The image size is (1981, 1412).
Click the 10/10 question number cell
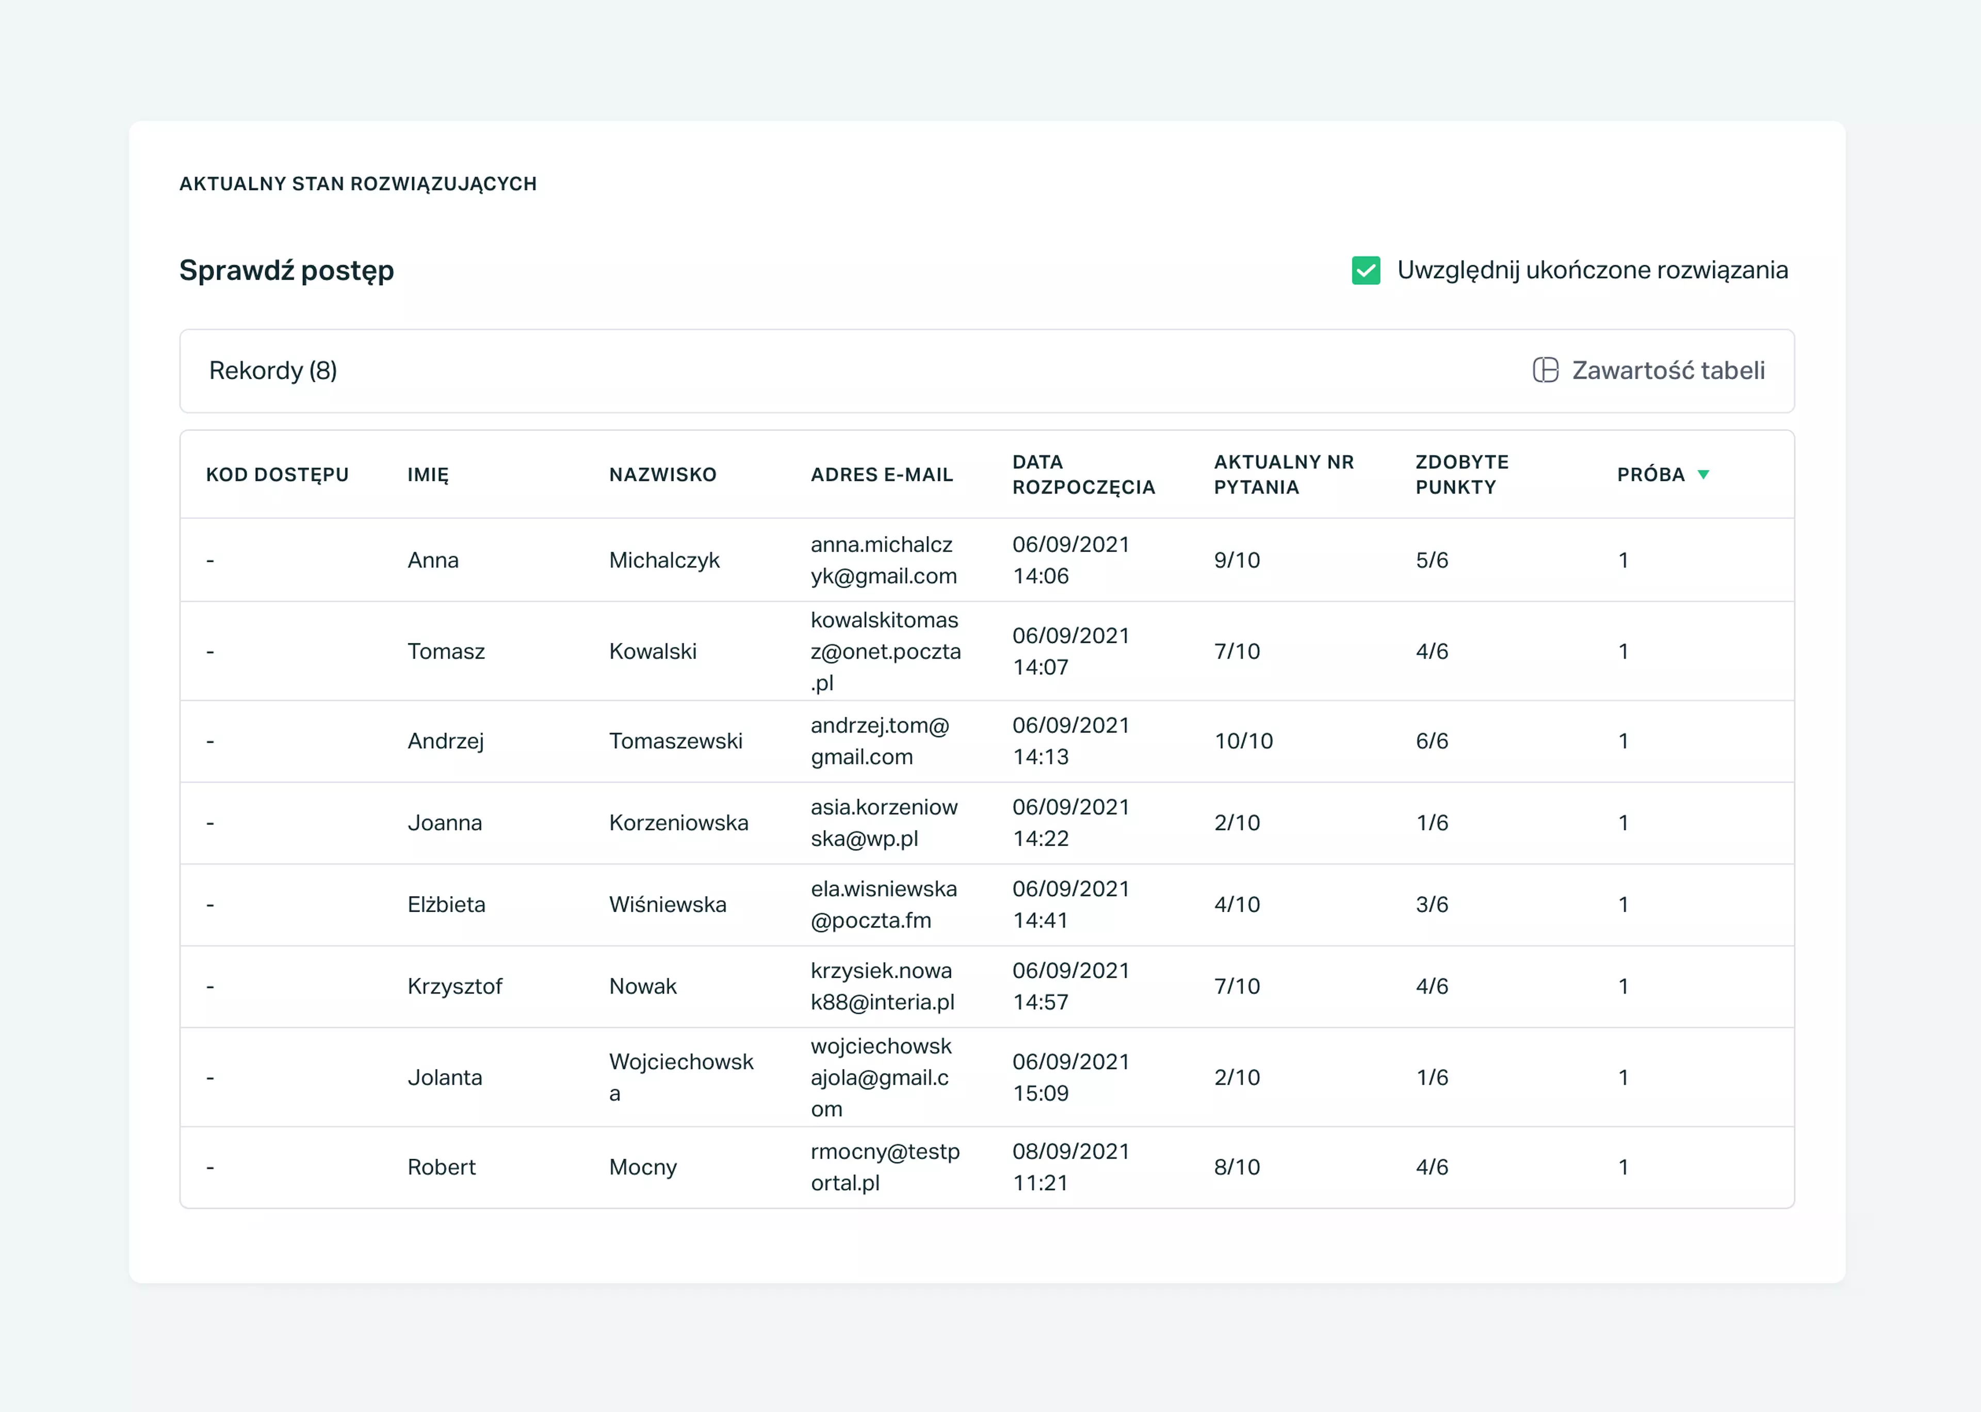pos(1243,741)
